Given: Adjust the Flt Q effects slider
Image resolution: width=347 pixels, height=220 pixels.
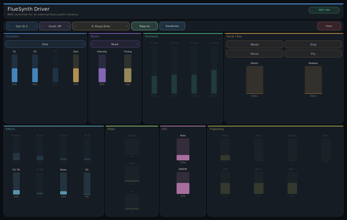Looking at the screenshot, I should (87, 149).
